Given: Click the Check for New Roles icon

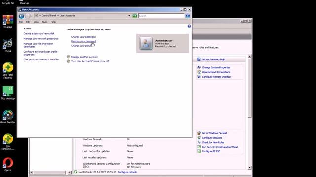Looking at the screenshot, I should pyautogui.click(x=199, y=142).
